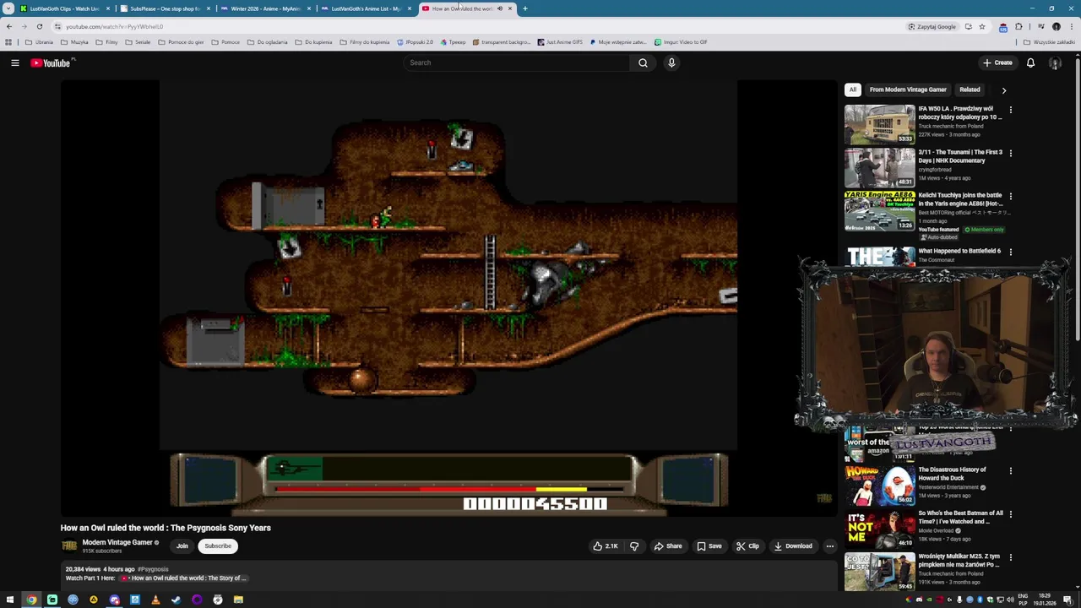Reload the page in Chrome

pos(39,26)
